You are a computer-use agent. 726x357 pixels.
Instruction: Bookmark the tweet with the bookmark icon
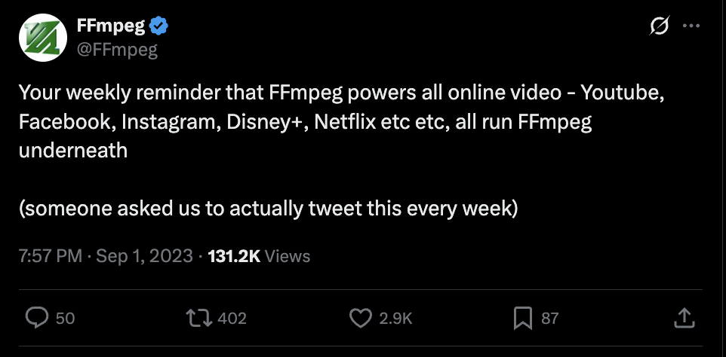click(523, 319)
